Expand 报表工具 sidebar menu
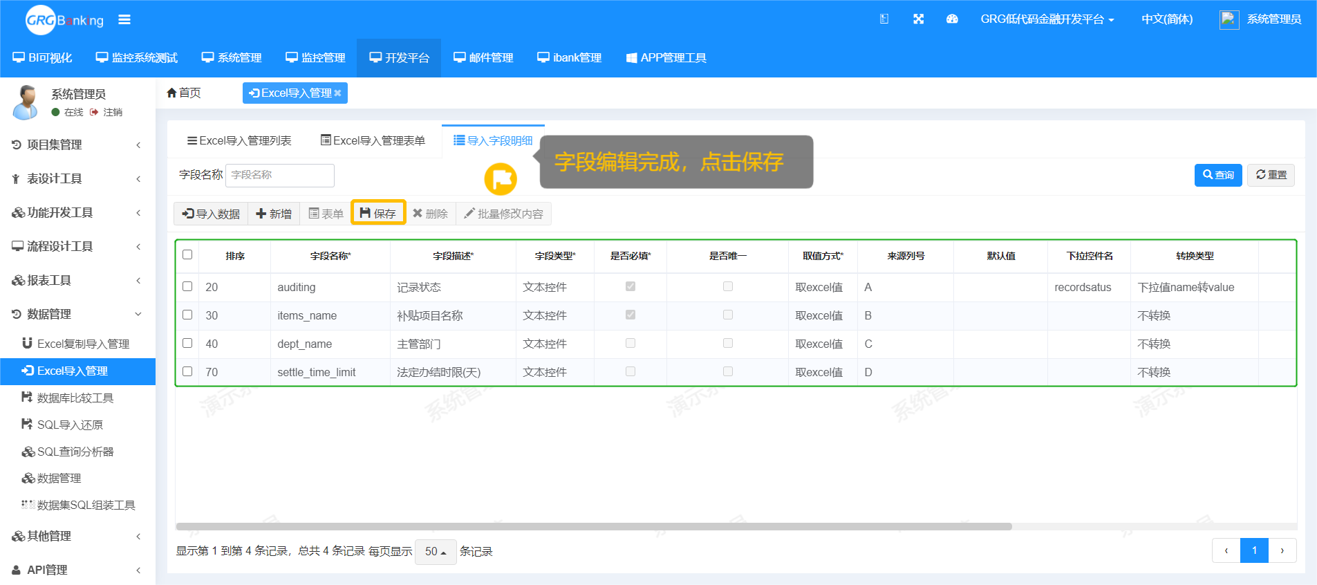The image size is (1317, 585). click(77, 280)
